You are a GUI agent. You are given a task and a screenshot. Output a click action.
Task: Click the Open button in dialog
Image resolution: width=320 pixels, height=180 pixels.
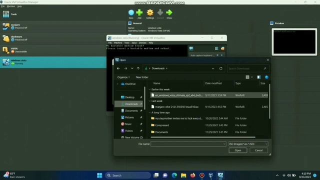238,150
